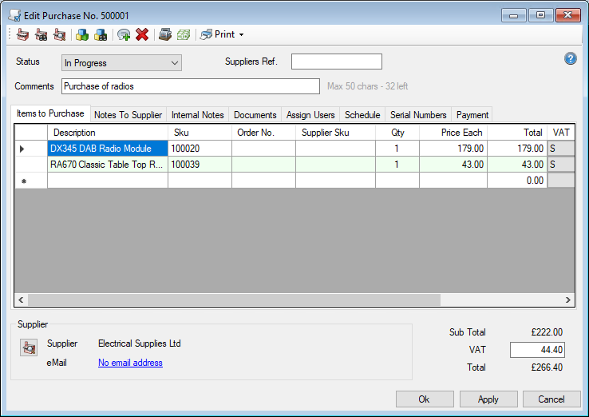Click the colored blocks product icon

coord(81,34)
